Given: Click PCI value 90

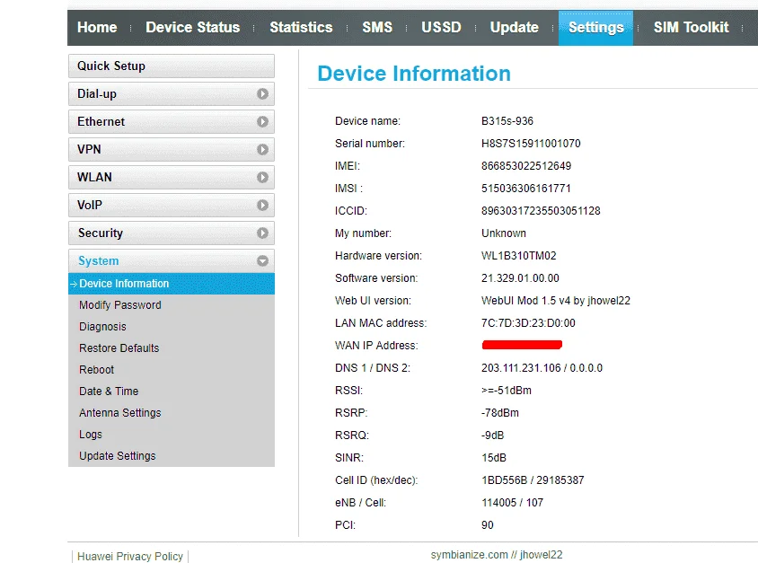Looking at the screenshot, I should pyautogui.click(x=488, y=525).
